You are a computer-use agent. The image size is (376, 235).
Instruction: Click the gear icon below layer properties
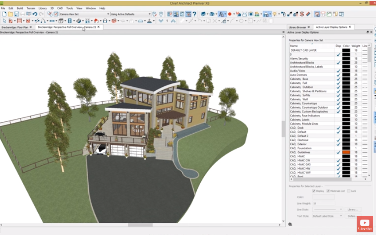tap(290, 224)
